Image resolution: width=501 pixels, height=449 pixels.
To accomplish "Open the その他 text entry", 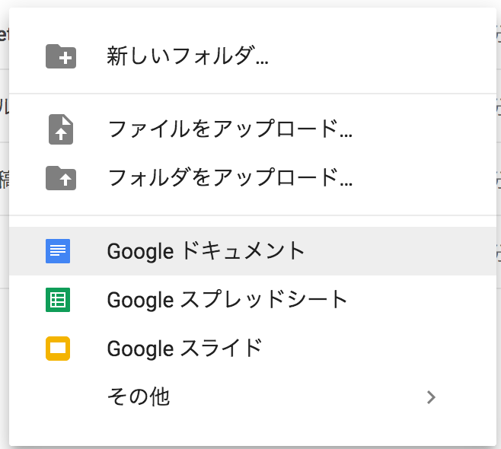I will point(139,397).
